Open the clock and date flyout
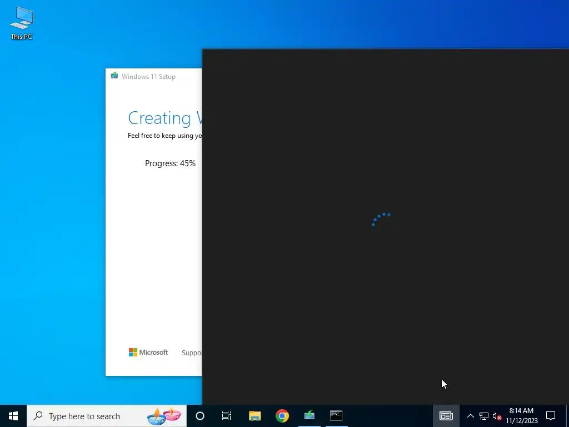 point(522,416)
